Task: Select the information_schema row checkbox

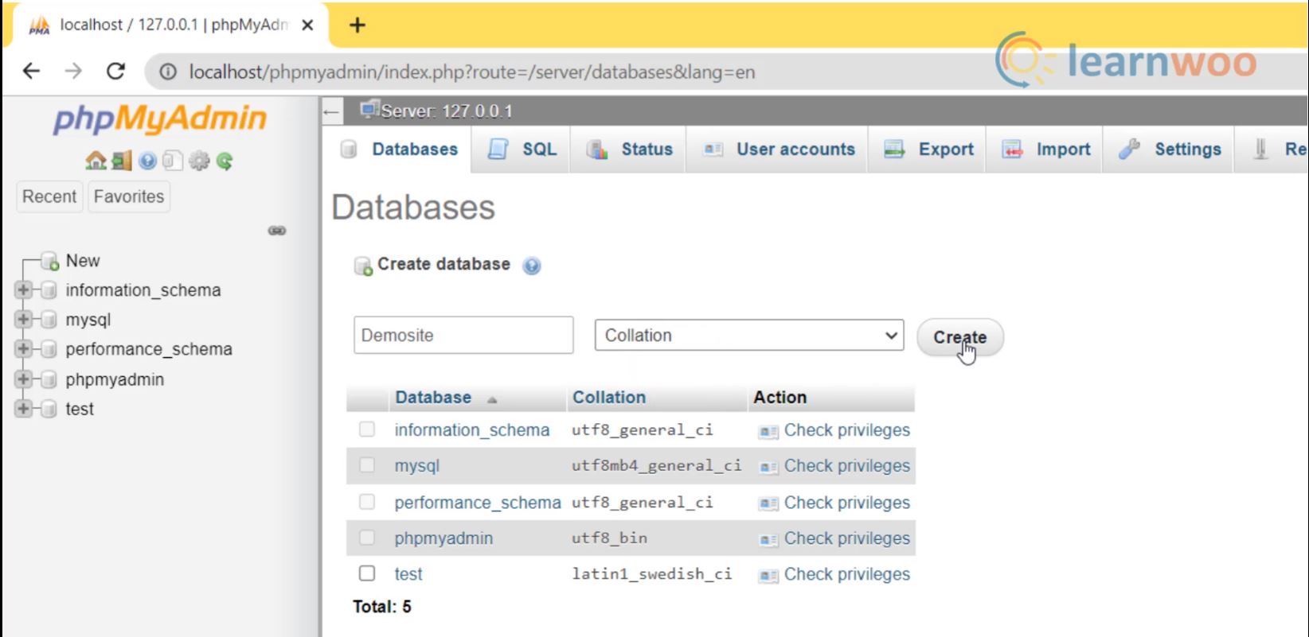Action: pyautogui.click(x=367, y=429)
